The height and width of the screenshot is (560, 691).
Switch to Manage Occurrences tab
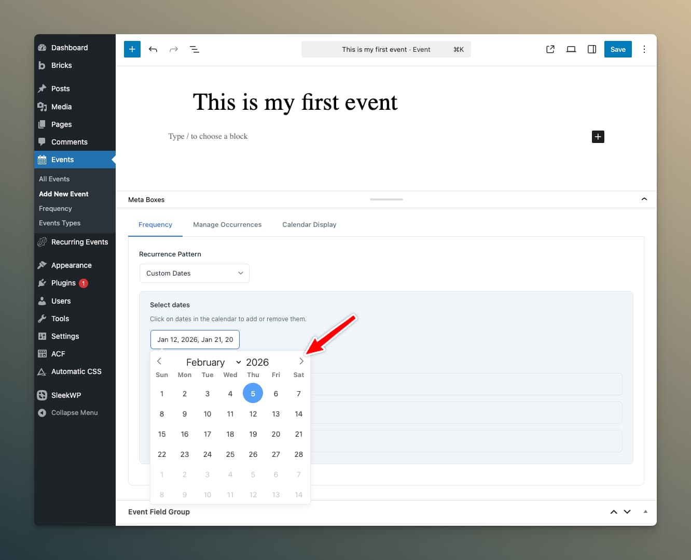227,225
